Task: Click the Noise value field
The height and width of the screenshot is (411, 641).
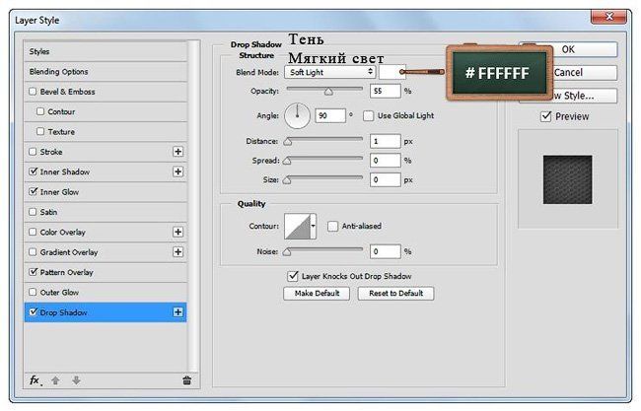Action: tap(385, 251)
